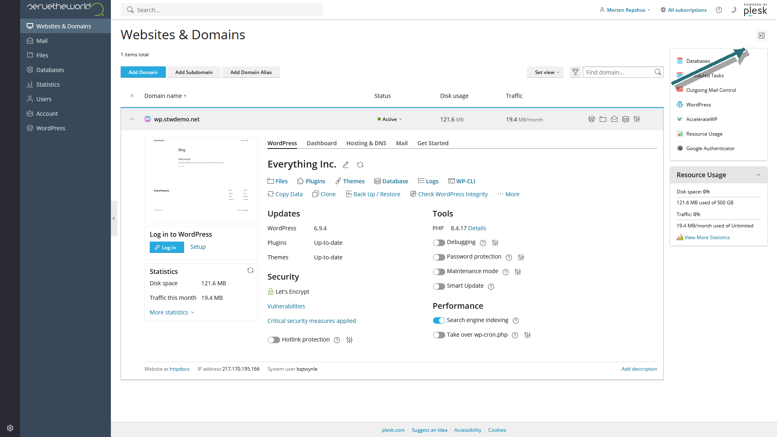Image resolution: width=777 pixels, height=437 pixels.
Task: Open Password protection settings icon
Action: pyautogui.click(x=521, y=257)
